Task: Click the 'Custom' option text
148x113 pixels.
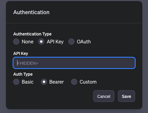Action: (x=88, y=82)
